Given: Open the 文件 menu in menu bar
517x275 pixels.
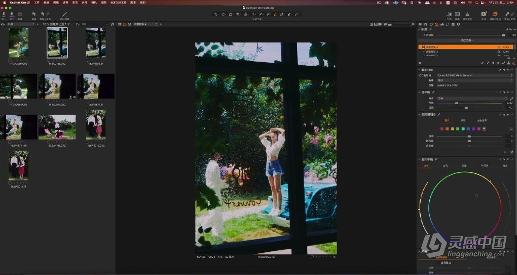Looking at the screenshot, I should click(36, 3).
